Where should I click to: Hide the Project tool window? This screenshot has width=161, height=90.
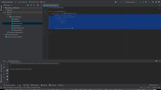tap(41, 5)
